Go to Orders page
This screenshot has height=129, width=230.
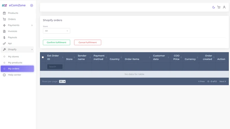click(x=12, y=19)
